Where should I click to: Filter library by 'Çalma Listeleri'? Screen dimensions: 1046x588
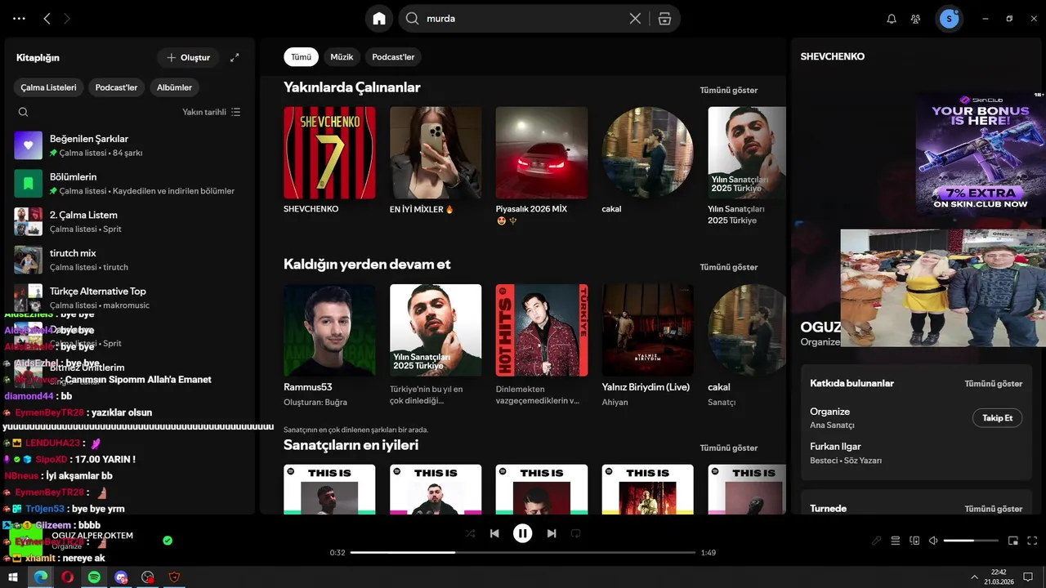(x=48, y=87)
